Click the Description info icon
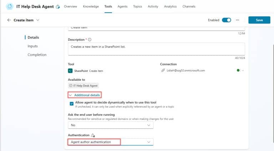This screenshot has height=151, width=274. tap(90, 39)
